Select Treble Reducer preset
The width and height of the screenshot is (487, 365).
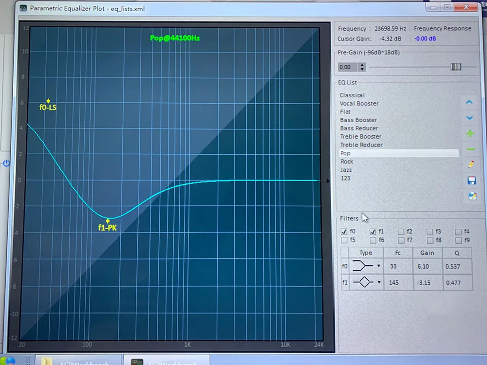point(361,145)
